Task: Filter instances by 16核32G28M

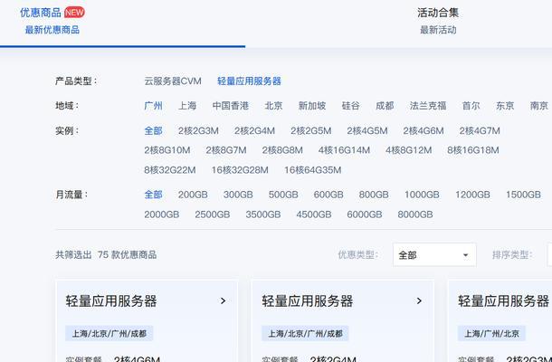Action: [x=240, y=170]
